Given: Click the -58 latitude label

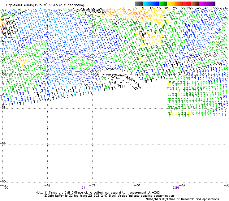Looking at the screenshot, I should coord(3,143).
